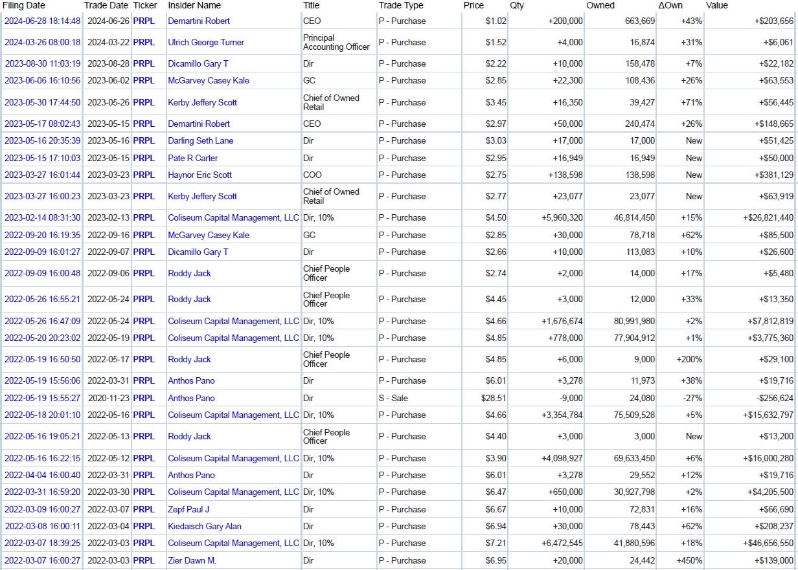Click PRPL ticker in the Zier Dawn row
Image resolution: width=798 pixels, height=570 pixels.
(x=144, y=560)
